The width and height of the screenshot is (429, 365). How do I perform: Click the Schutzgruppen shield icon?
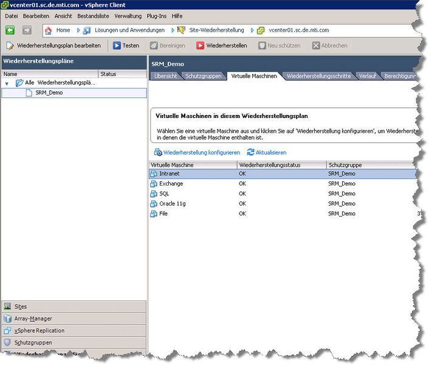click(7, 342)
